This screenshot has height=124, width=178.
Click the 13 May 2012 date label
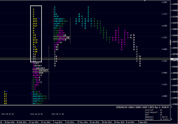pyautogui.click(x=119, y=122)
